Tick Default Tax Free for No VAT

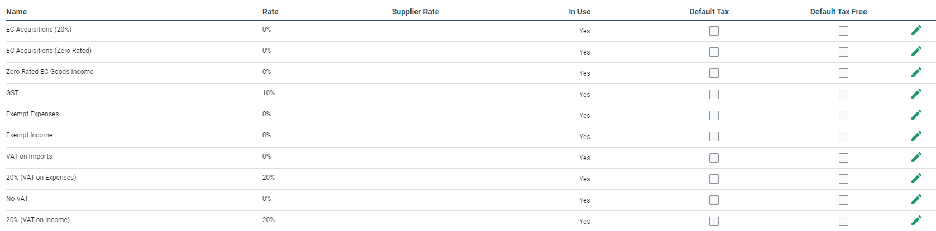[843, 200]
